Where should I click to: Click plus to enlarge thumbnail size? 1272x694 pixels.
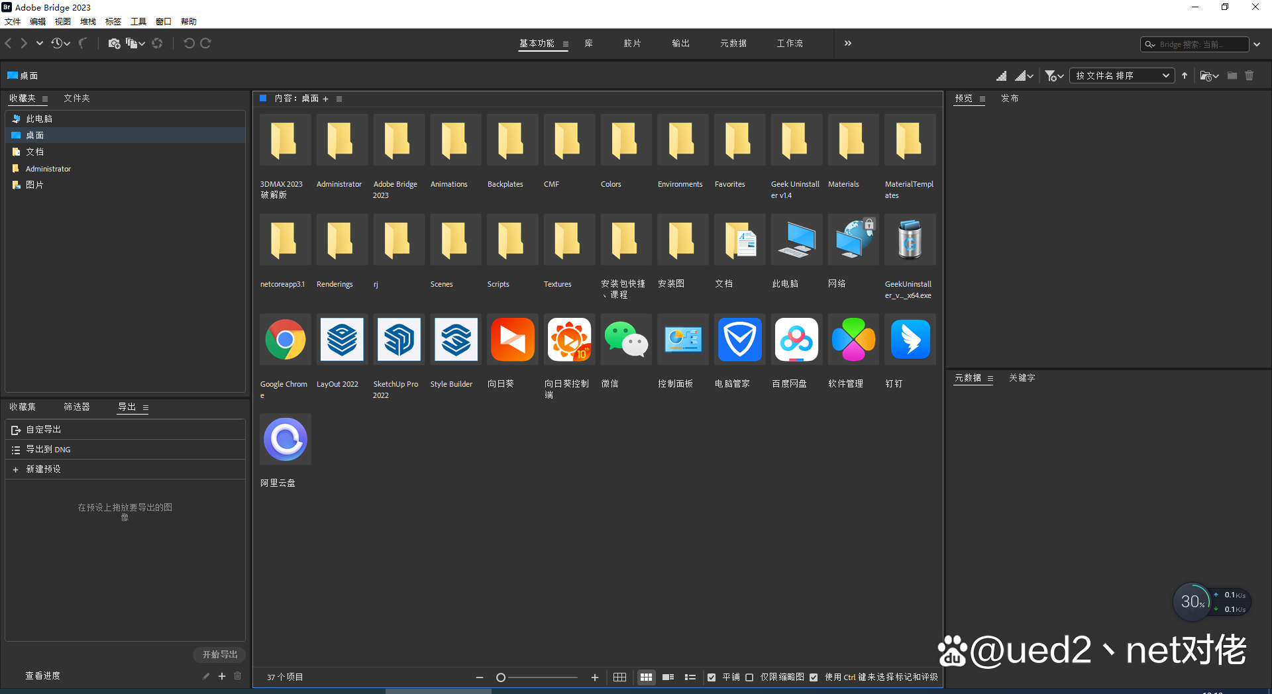pyautogui.click(x=595, y=677)
